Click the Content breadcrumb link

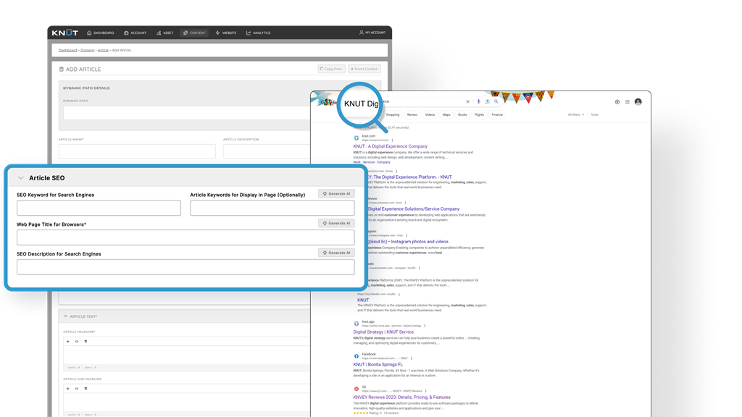pos(88,51)
